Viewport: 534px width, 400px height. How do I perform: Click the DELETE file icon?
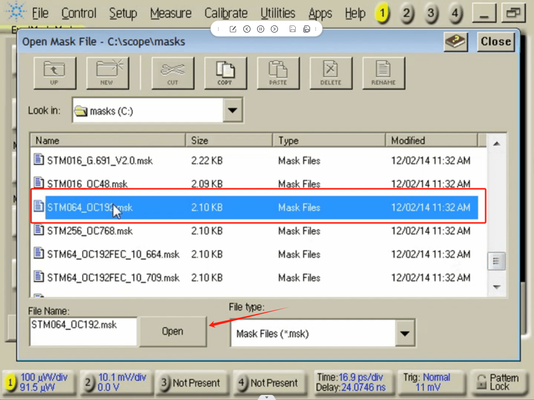pos(331,73)
